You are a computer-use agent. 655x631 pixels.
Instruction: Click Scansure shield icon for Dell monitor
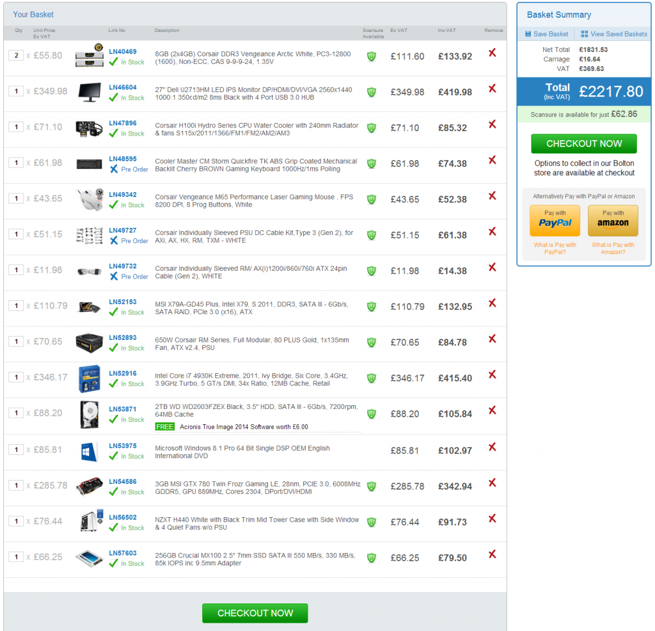pos(372,92)
